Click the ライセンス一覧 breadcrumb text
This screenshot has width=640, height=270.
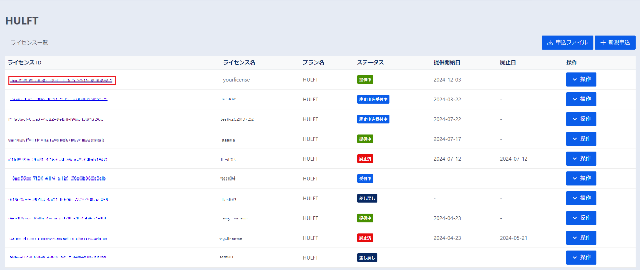(x=29, y=43)
